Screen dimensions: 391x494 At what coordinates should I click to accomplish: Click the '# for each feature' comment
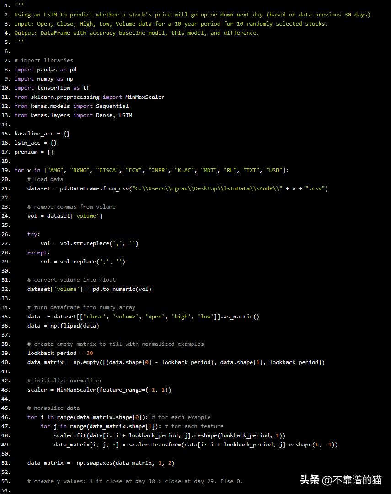(x=194, y=426)
